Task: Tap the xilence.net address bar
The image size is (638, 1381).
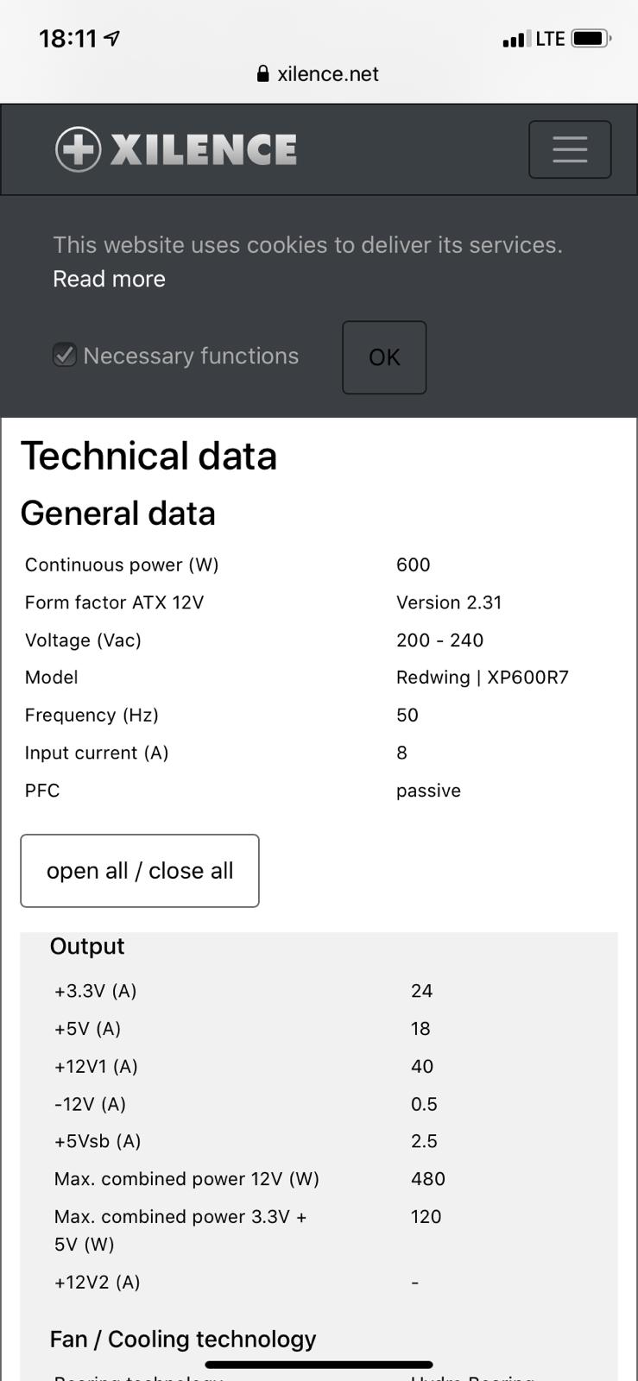Action: click(319, 74)
